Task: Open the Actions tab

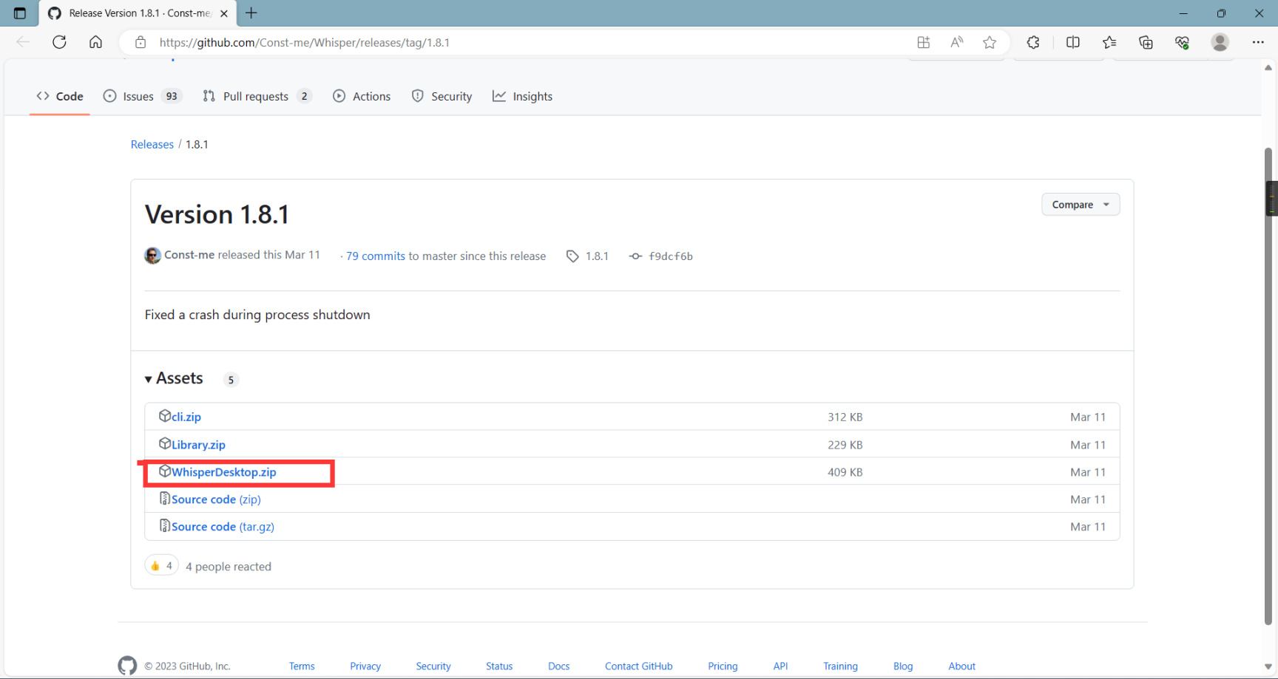Action: click(362, 96)
